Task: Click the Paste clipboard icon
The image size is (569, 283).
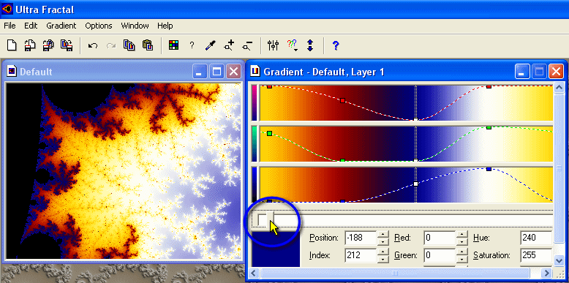Action: 147,45
